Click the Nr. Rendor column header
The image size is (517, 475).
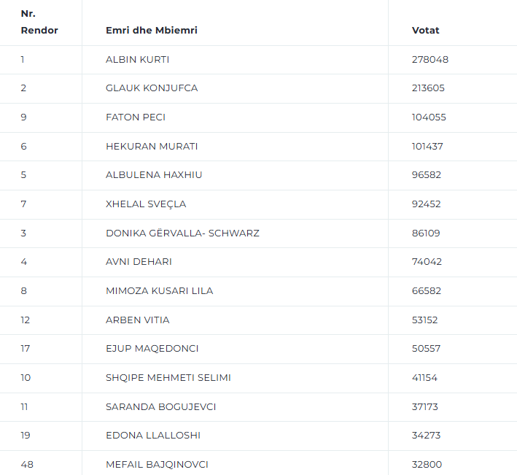click(x=39, y=22)
